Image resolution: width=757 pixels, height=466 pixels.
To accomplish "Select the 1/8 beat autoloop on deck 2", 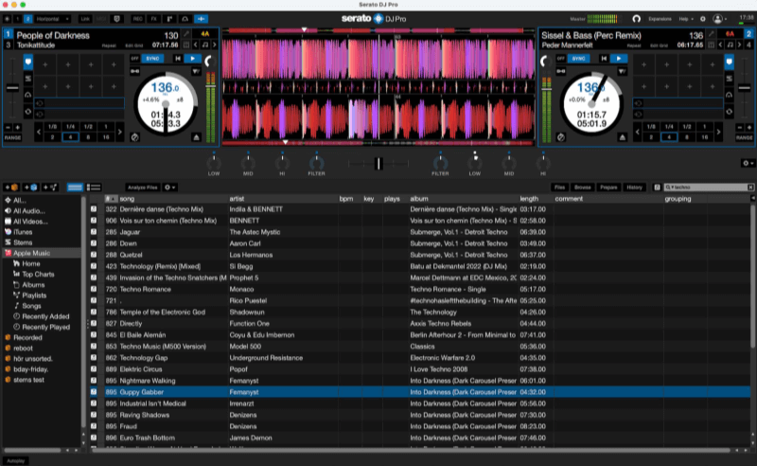I will click(651, 127).
